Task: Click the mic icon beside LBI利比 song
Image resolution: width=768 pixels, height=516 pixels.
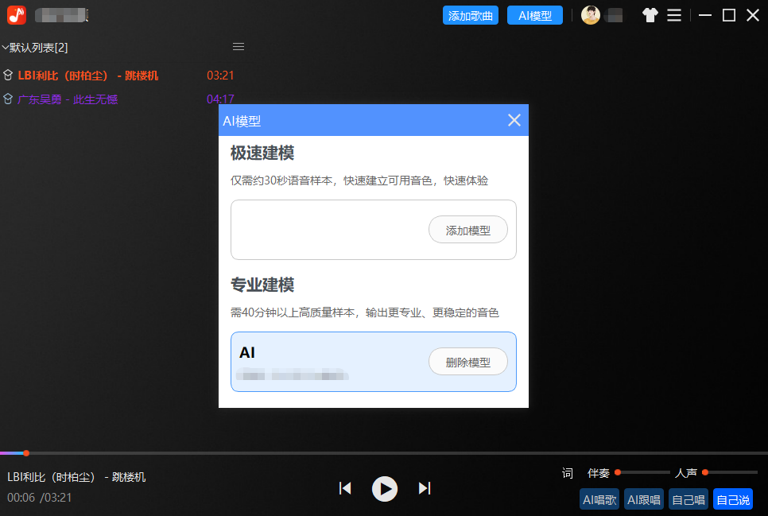Action: [8, 76]
